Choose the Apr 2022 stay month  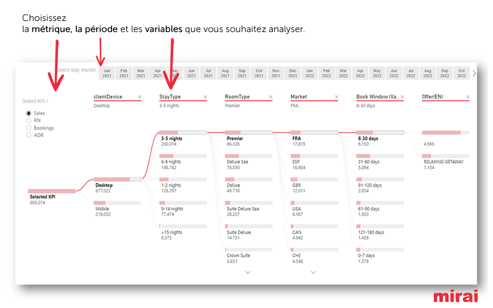[361, 73]
